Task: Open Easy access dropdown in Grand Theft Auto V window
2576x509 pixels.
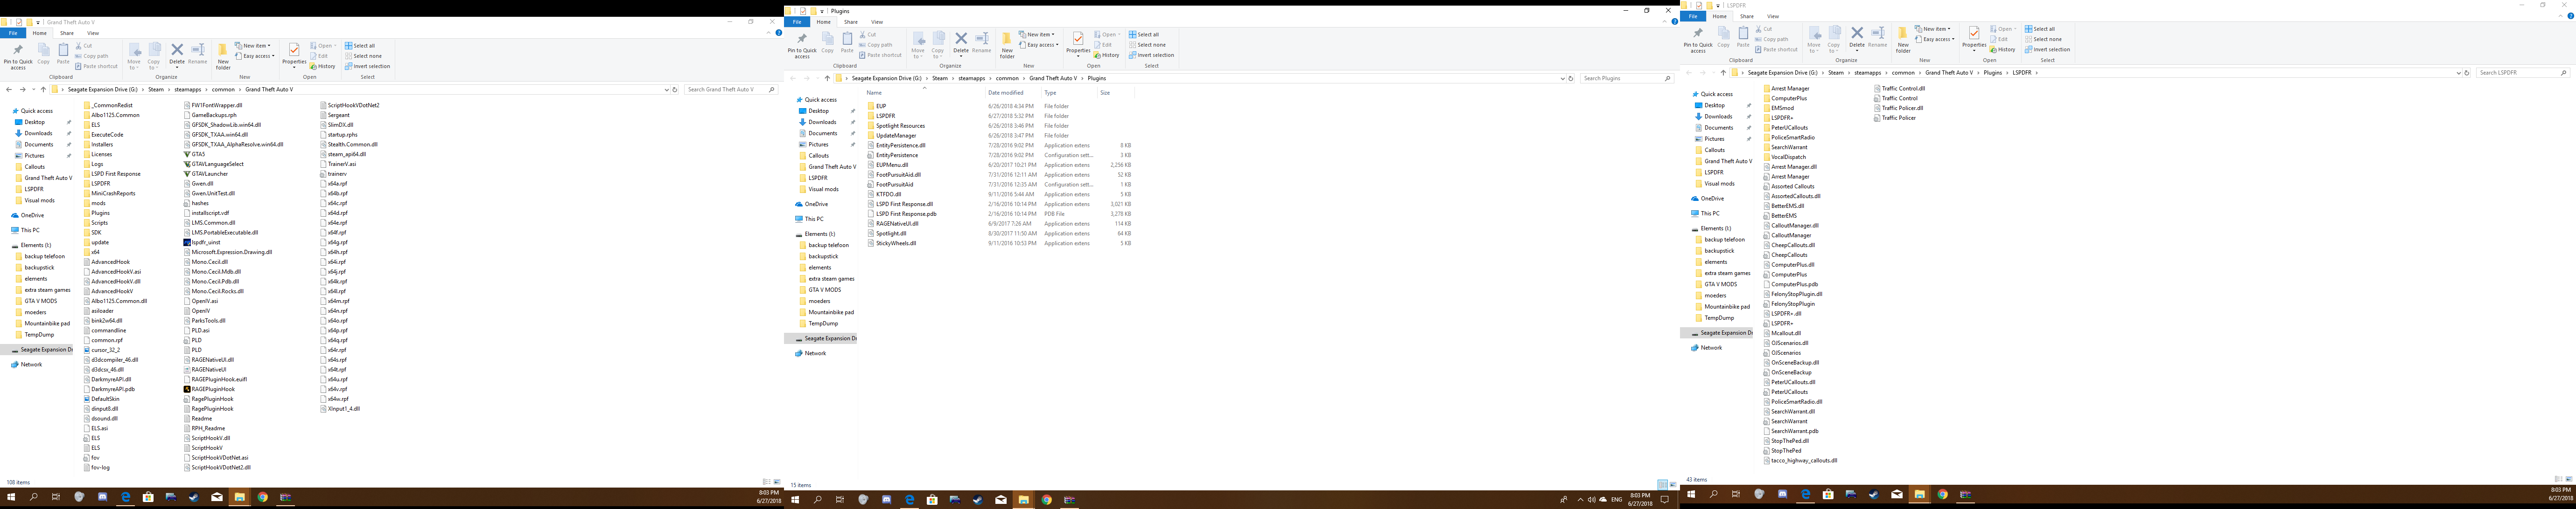Action: point(258,56)
